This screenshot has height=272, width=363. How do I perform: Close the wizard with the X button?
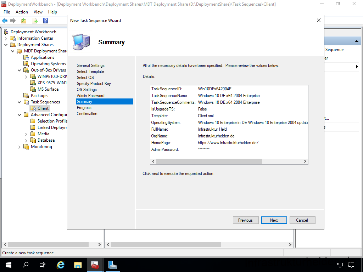click(x=319, y=20)
